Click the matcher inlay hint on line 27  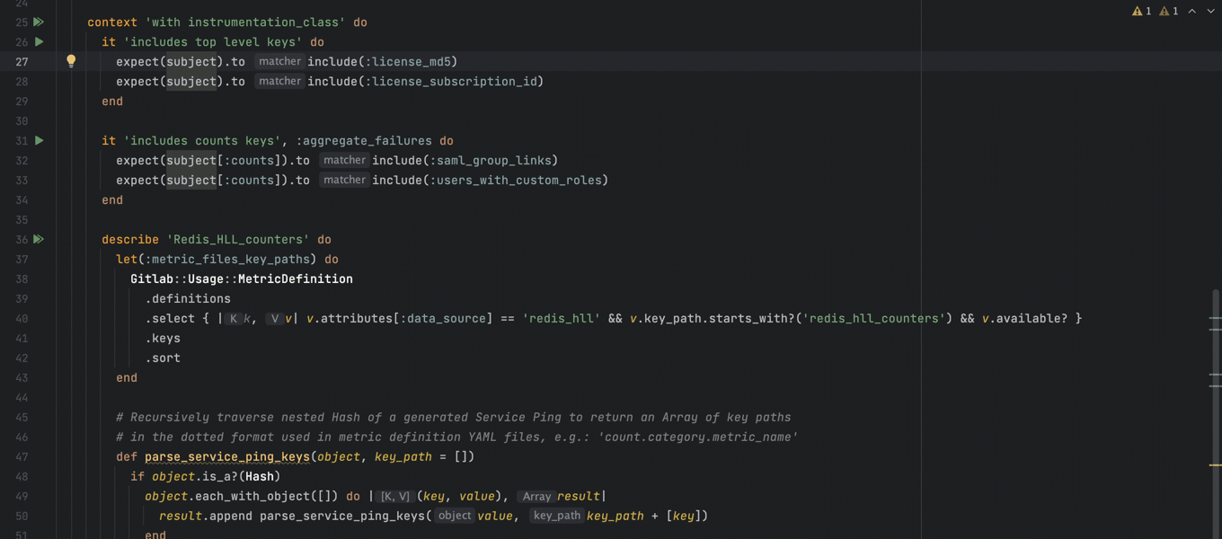279,62
